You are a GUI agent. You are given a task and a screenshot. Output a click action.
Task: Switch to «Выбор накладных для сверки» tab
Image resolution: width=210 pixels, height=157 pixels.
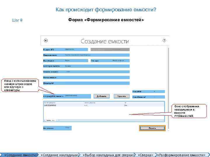[x=108, y=155]
